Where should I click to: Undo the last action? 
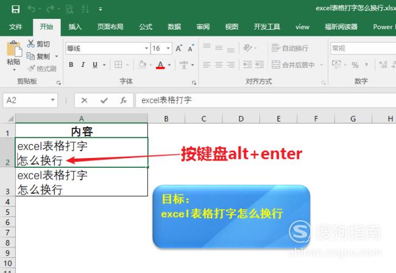31,9
